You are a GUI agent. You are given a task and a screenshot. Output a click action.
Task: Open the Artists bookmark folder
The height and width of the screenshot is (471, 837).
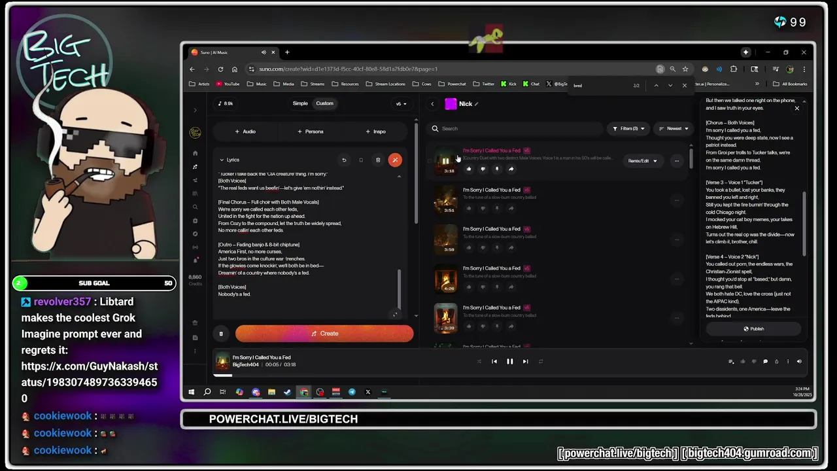tap(199, 84)
